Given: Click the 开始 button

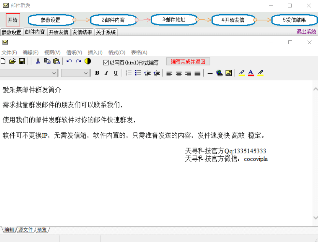Looking at the screenshot, I should click(13, 20).
